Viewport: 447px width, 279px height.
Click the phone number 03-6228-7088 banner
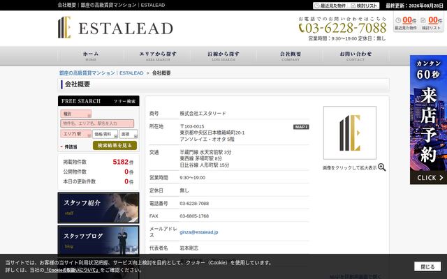(x=342, y=28)
